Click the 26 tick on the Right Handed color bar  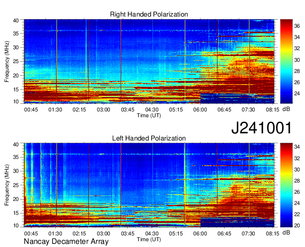297,82
